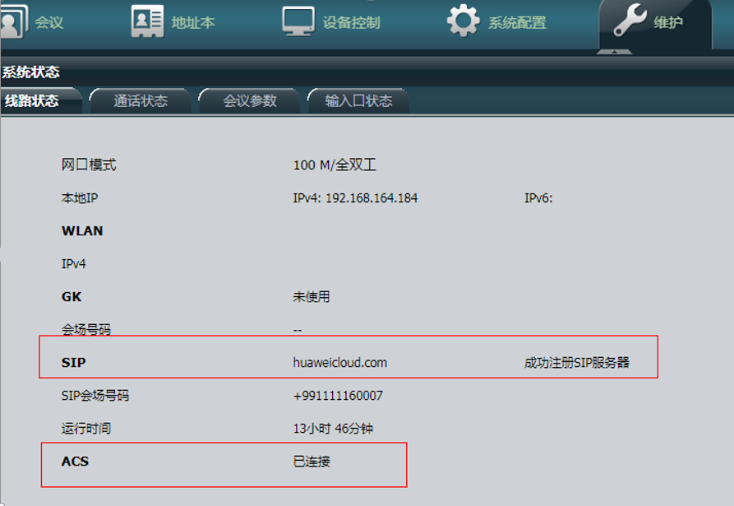Click the contact card icon for 地址本
The image size is (734, 506).
tap(147, 21)
